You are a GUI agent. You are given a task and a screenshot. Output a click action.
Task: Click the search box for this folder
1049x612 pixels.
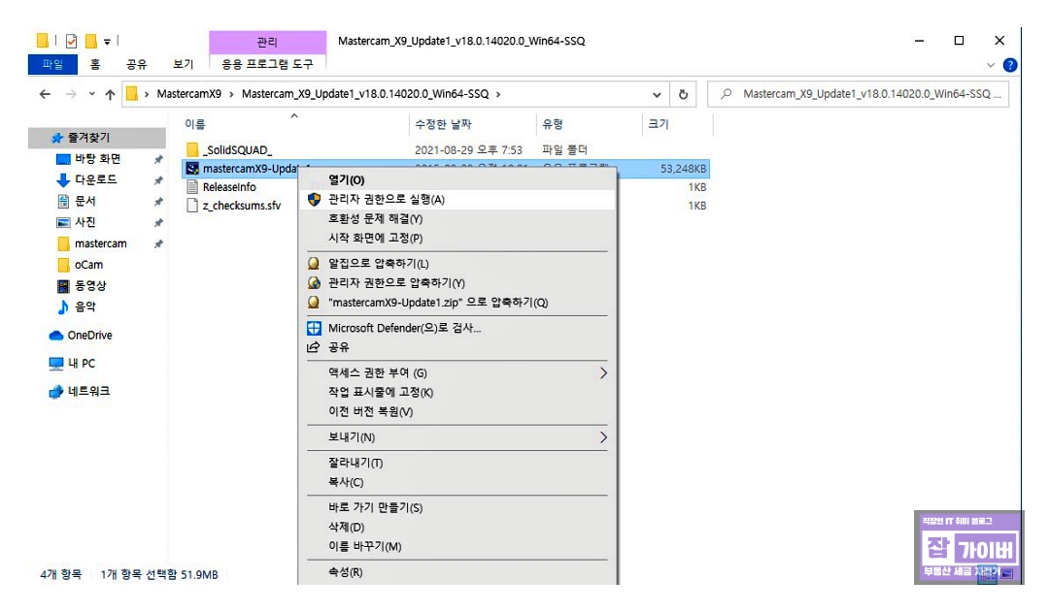pos(859,94)
